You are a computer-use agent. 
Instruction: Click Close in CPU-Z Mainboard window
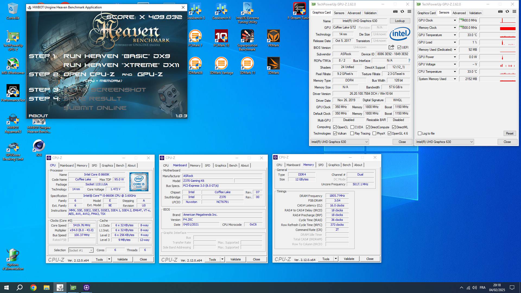[256, 259]
